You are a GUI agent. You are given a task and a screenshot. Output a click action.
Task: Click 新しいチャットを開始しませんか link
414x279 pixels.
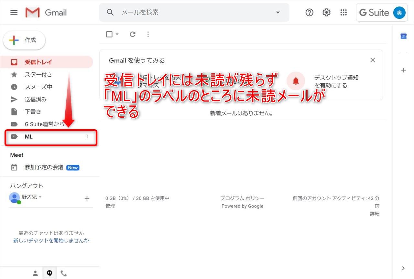point(51,241)
